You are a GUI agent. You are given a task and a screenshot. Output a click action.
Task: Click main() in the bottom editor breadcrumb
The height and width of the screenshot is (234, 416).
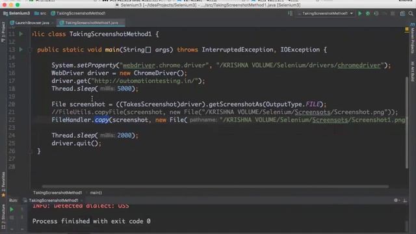[96, 192]
